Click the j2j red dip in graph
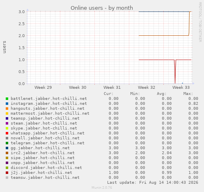The image size is (204, 192). point(175,72)
